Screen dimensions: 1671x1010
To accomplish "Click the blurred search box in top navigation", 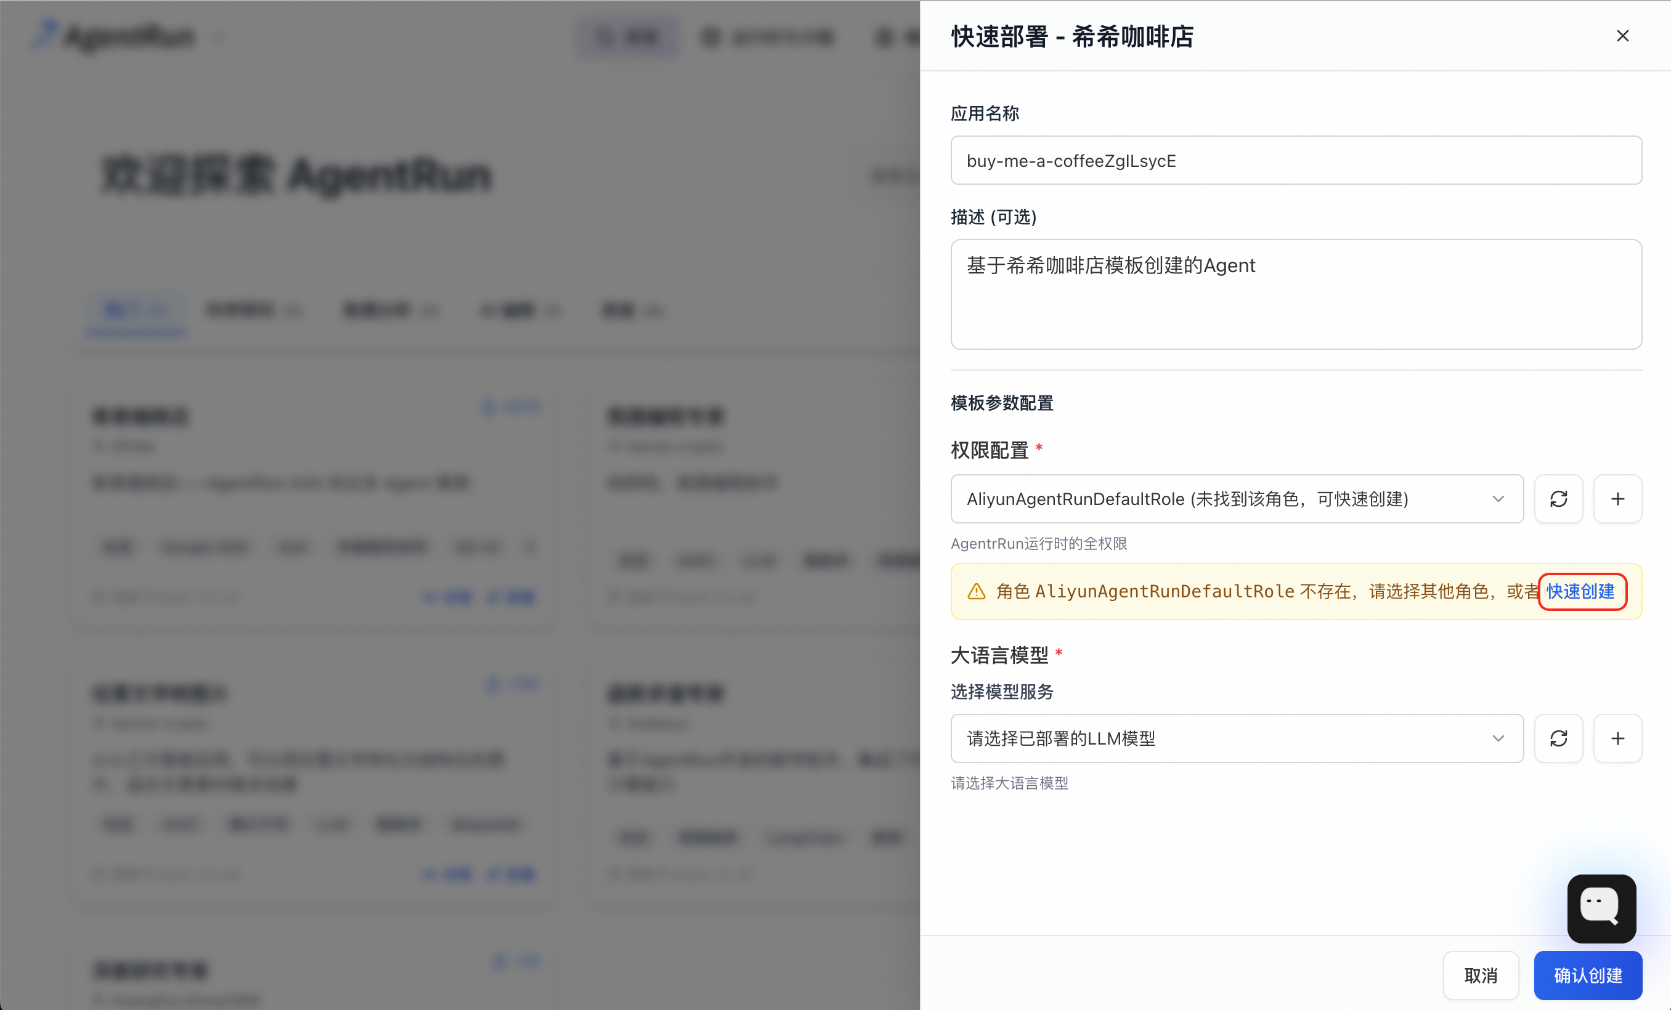I will tap(627, 38).
